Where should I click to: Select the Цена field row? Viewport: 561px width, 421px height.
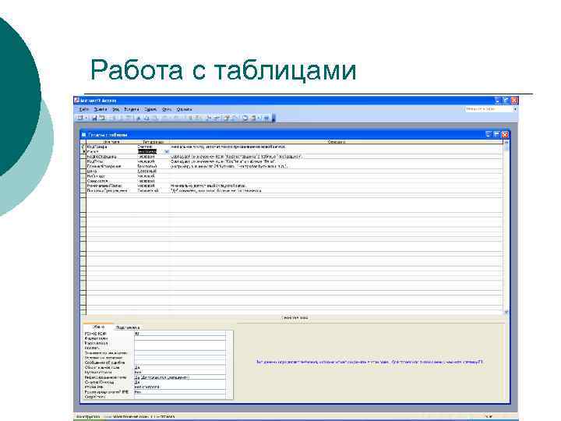point(291,171)
